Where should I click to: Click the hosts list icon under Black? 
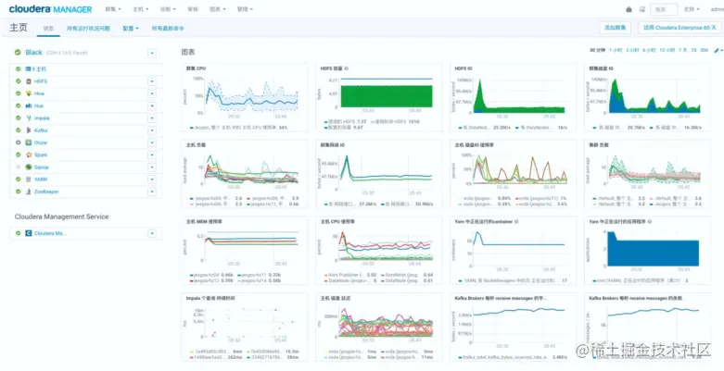[28, 69]
